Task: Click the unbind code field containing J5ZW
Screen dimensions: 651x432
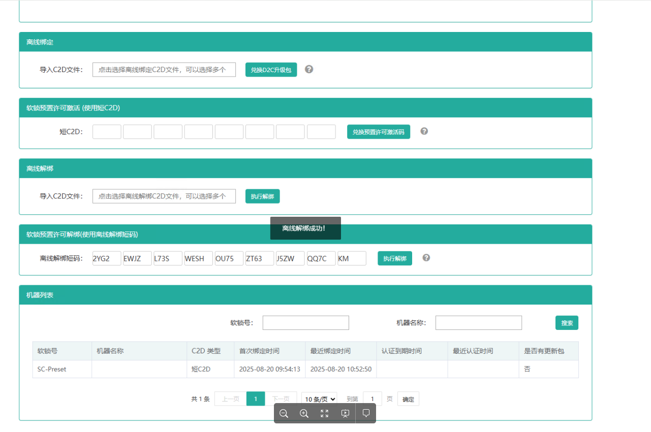Action: [290, 258]
